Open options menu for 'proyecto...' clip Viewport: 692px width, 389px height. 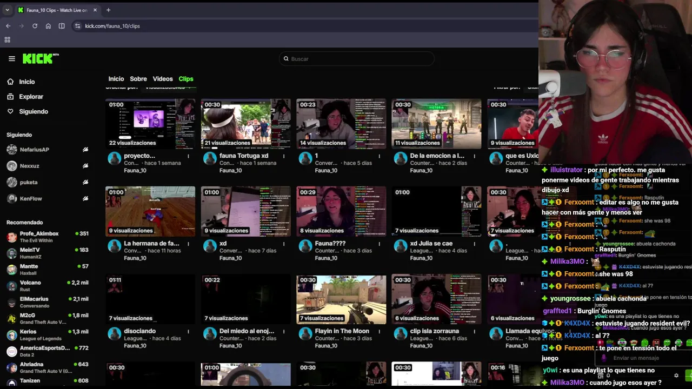coord(189,156)
